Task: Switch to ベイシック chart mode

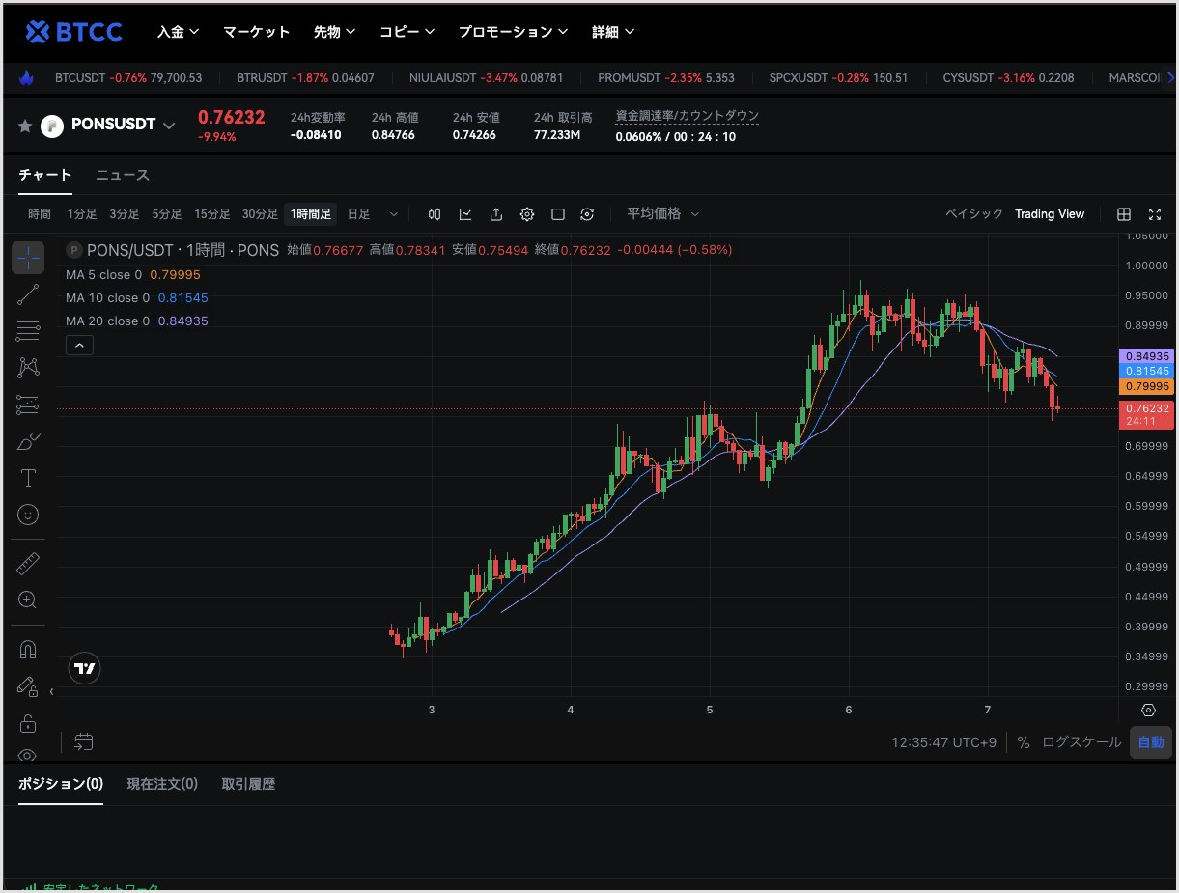Action: (x=974, y=214)
